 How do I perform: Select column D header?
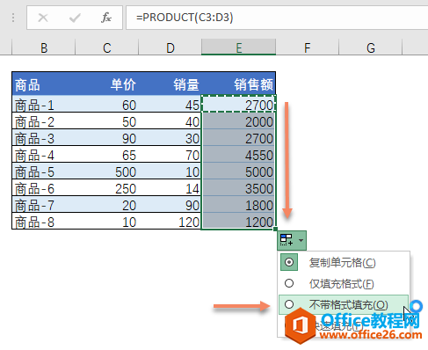(170, 47)
